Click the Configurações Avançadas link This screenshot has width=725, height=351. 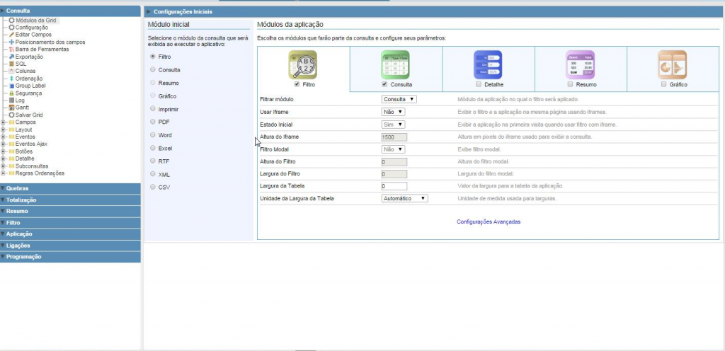489,221
